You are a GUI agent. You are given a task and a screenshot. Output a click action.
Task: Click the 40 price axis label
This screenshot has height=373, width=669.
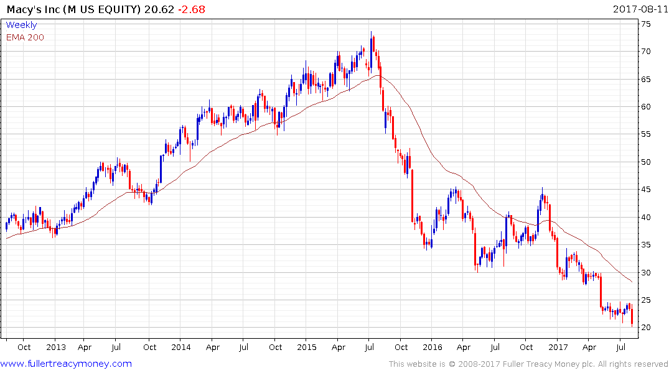(646, 218)
